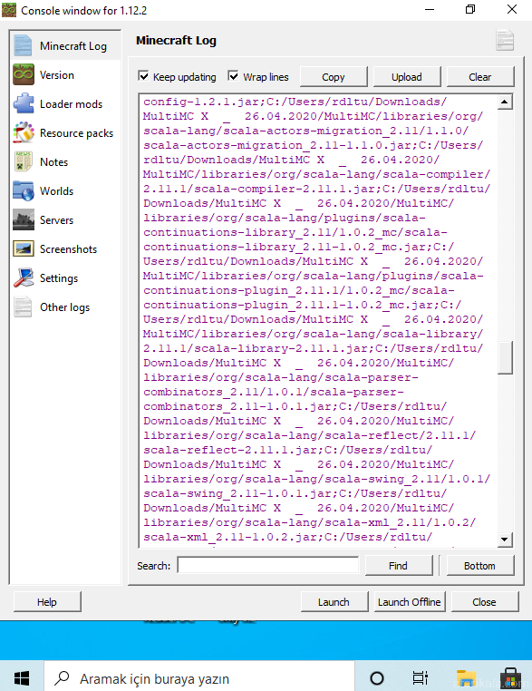Click the log scrollbar down arrow
Image resolution: width=532 pixels, height=691 pixels.
(x=505, y=539)
